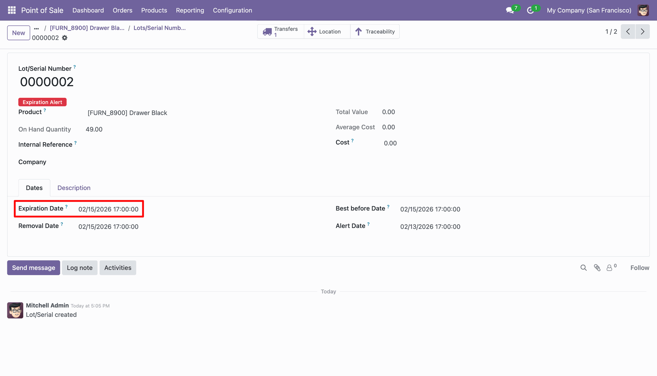Open the Configuration menu

pyautogui.click(x=232, y=10)
